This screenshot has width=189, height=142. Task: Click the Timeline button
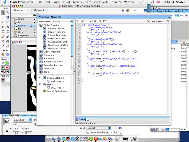click(x=18, y=10)
